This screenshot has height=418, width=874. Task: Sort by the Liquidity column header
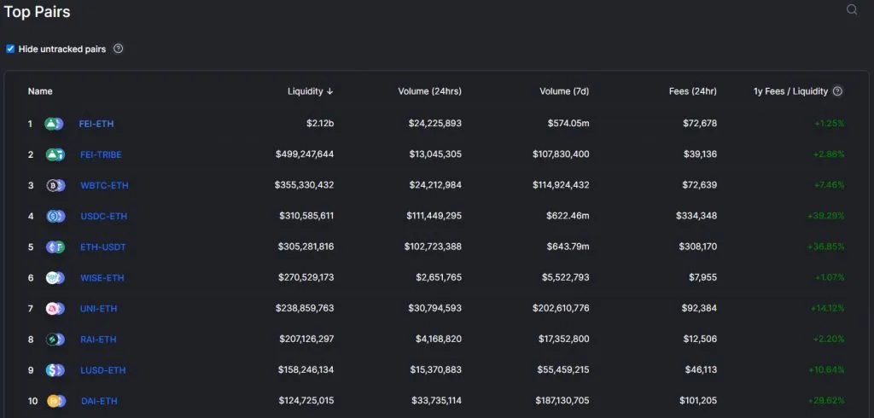311,91
